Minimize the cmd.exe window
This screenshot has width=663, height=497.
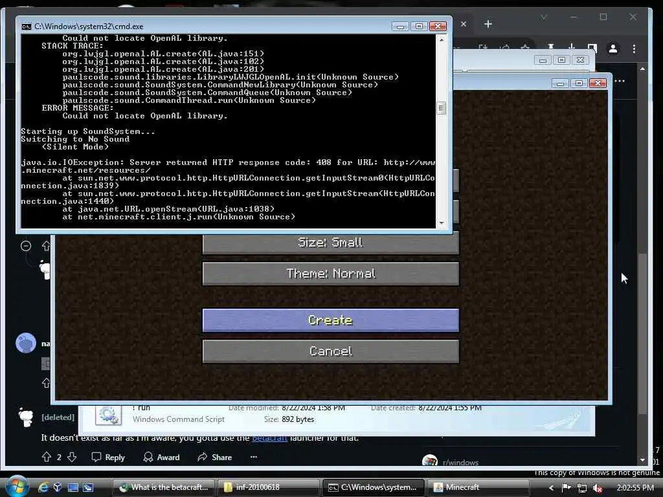coord(400,26)
